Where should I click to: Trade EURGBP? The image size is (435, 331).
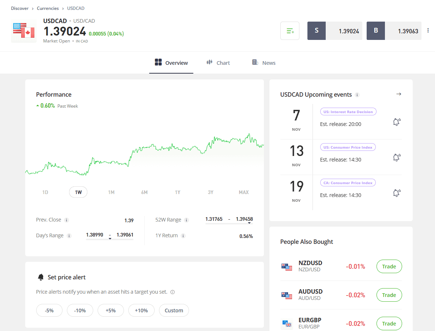389,324
